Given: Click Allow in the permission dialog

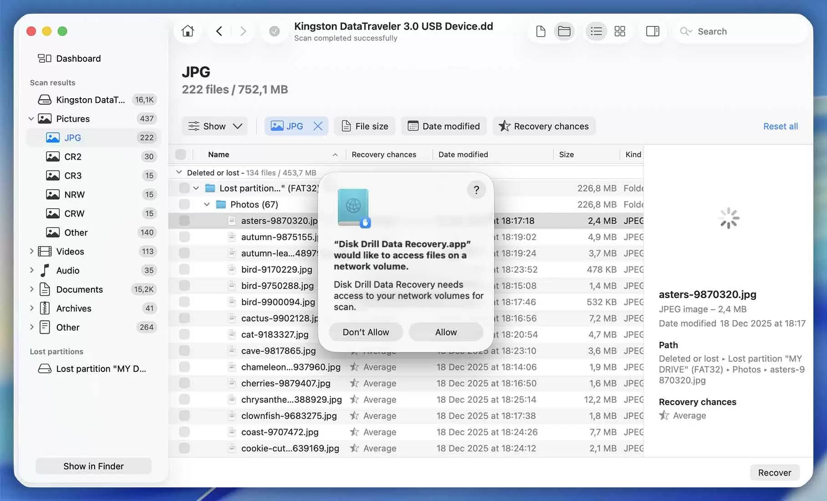Looking at the screenshot, I should [x=446, y=332].
